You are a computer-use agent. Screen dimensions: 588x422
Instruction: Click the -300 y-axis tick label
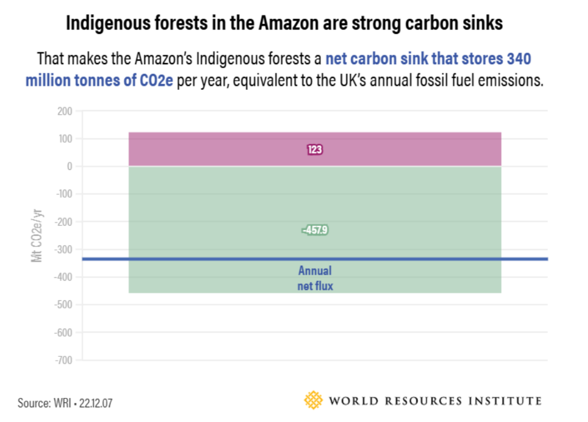[x=64, y=249]
